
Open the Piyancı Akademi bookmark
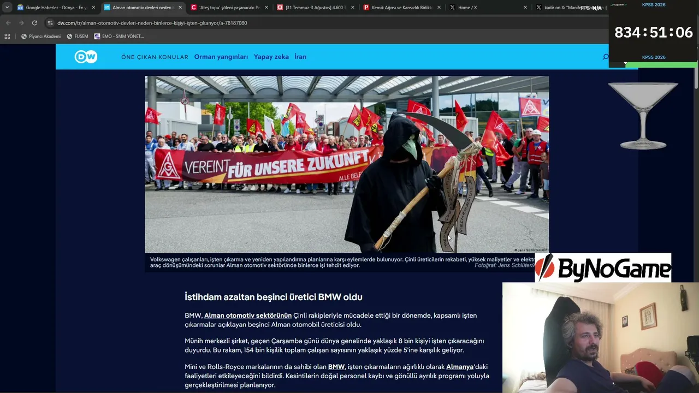[x=41, y=37]
